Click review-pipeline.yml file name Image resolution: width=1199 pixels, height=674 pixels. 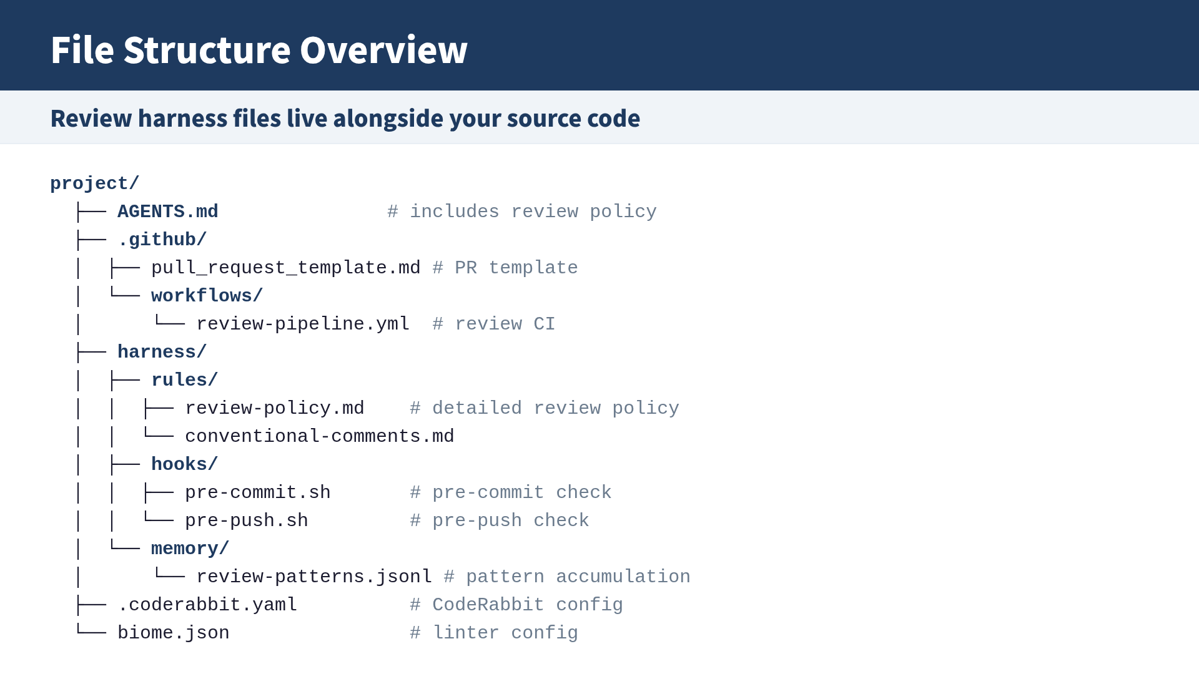(303, 324)
